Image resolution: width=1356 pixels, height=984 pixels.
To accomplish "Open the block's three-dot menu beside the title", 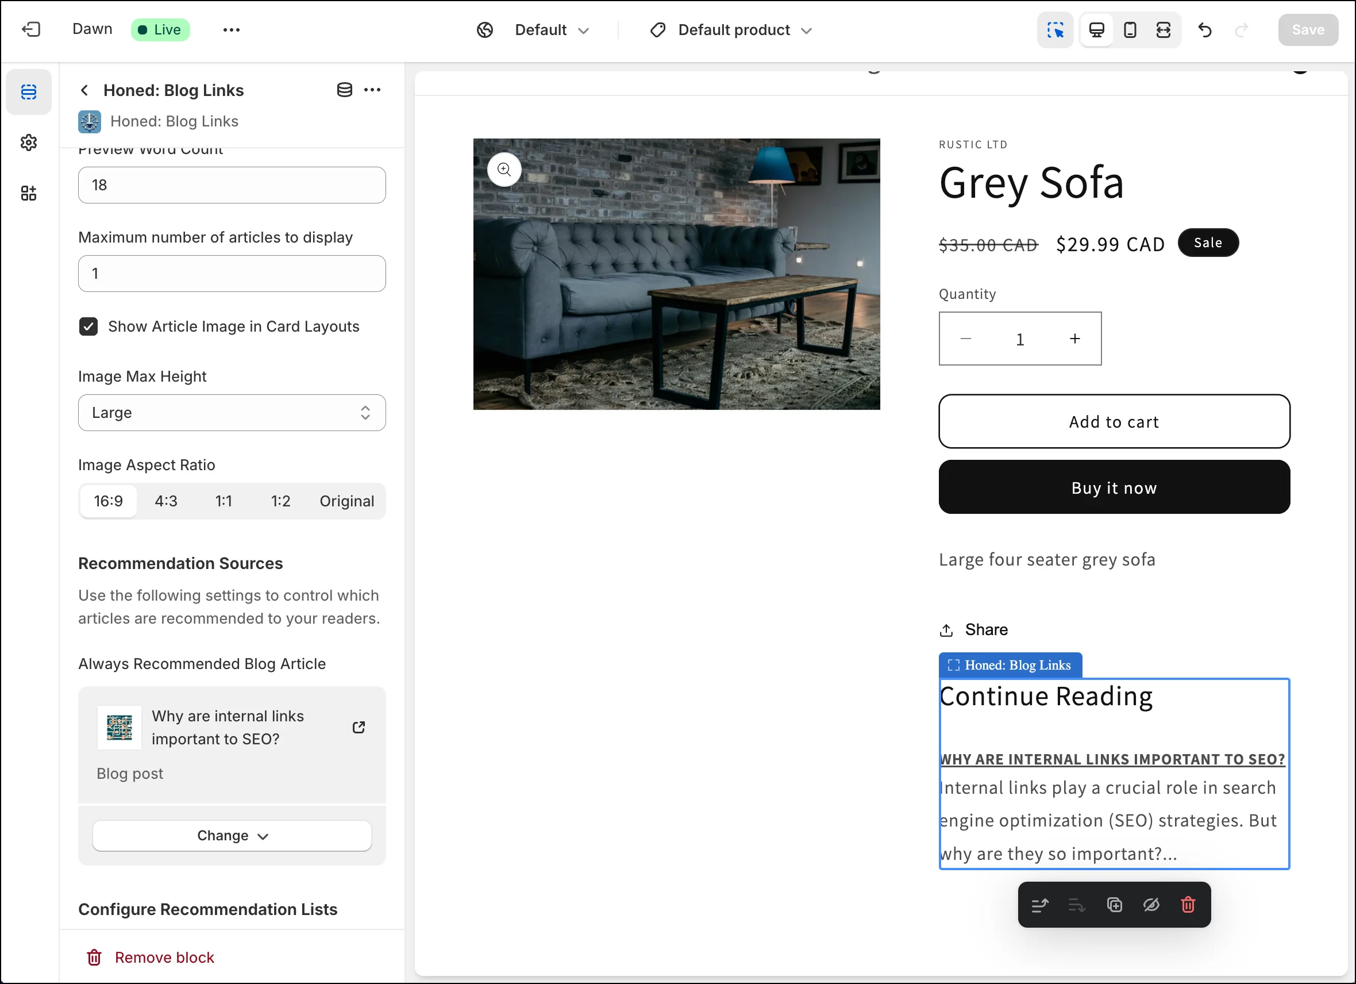I will pyautogui.click(x=372, y=90).
